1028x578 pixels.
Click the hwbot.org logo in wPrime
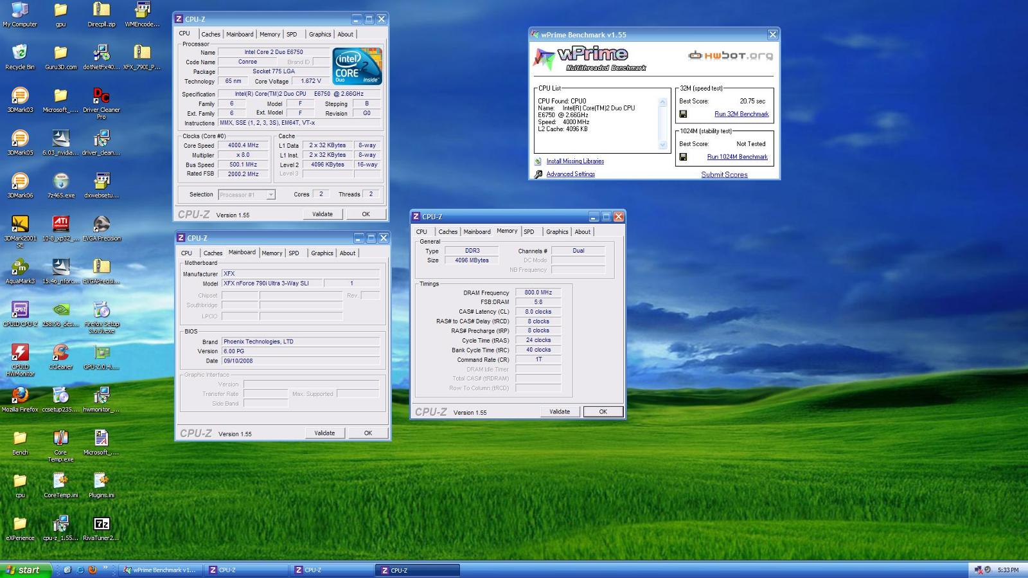coord(731,55)
